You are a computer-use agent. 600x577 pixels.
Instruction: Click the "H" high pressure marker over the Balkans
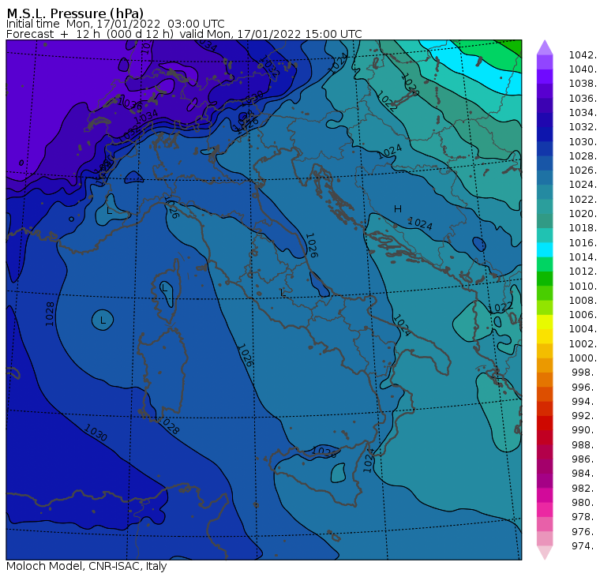pos(398,209)
